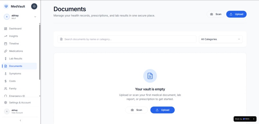Open the Dashboard page
This screenshot has width=259, height=124.
pos(20,29)
